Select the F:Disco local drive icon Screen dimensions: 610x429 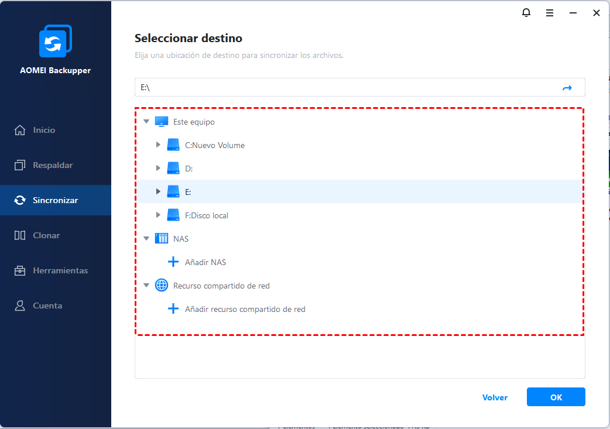173,215
